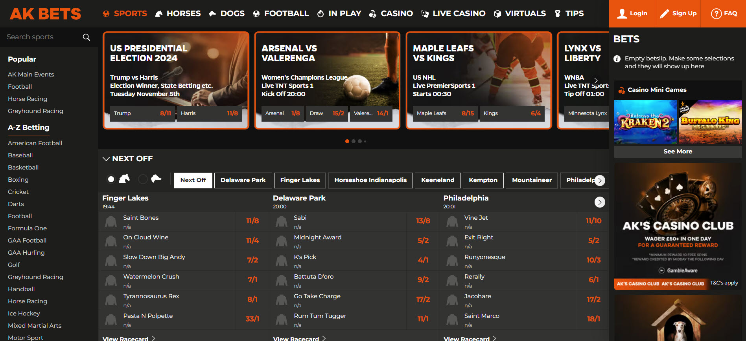Select the Kempton tab
Screen dimensions: 746x341
483,180
